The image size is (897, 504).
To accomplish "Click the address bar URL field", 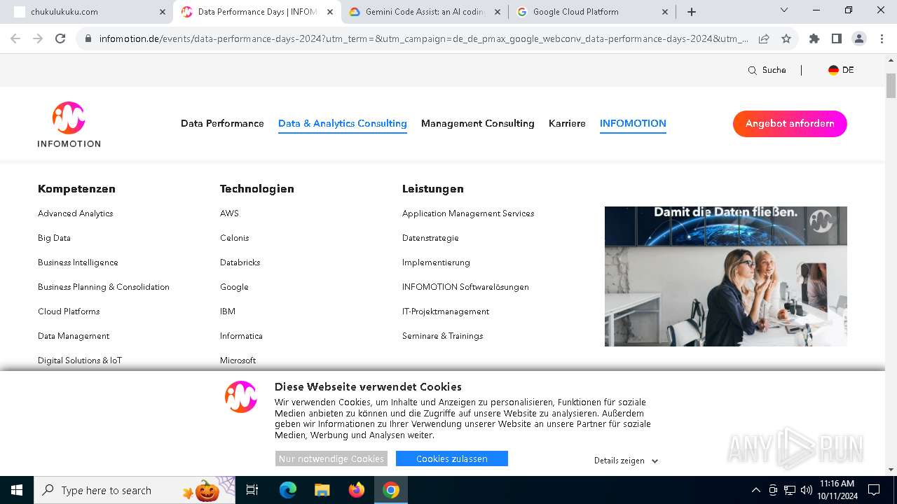I will click(423, 38).
